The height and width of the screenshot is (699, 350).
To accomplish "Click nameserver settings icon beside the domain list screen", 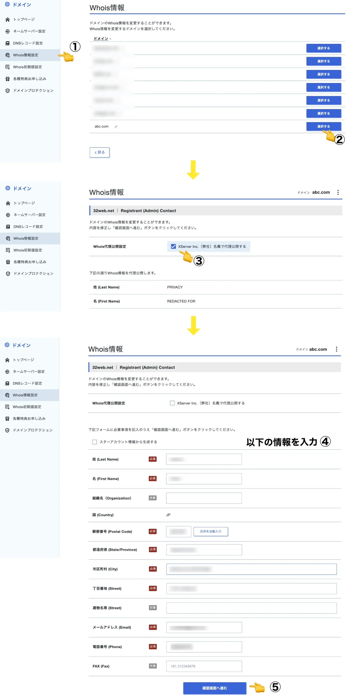I will tap(8, 31).
